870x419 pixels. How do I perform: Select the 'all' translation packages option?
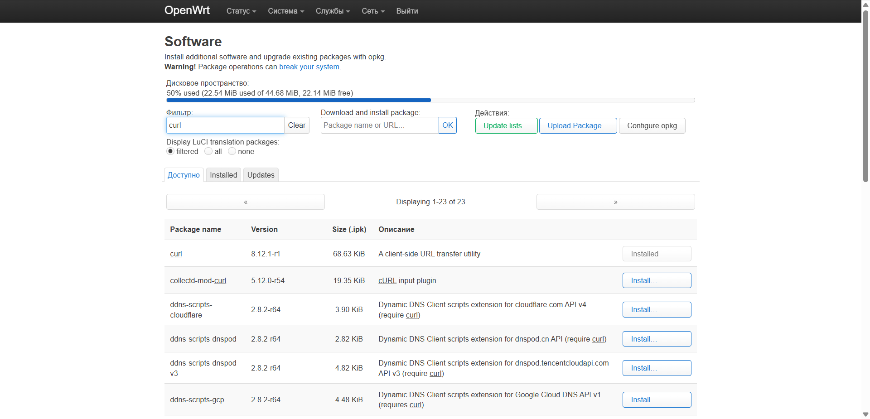tap(208, 151)
